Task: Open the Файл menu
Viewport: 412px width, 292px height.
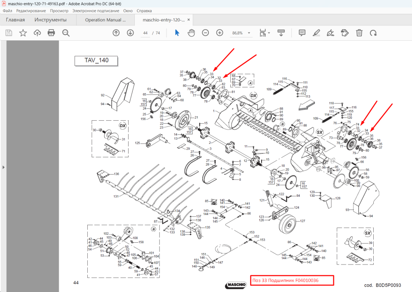Action: coord(7,11)
